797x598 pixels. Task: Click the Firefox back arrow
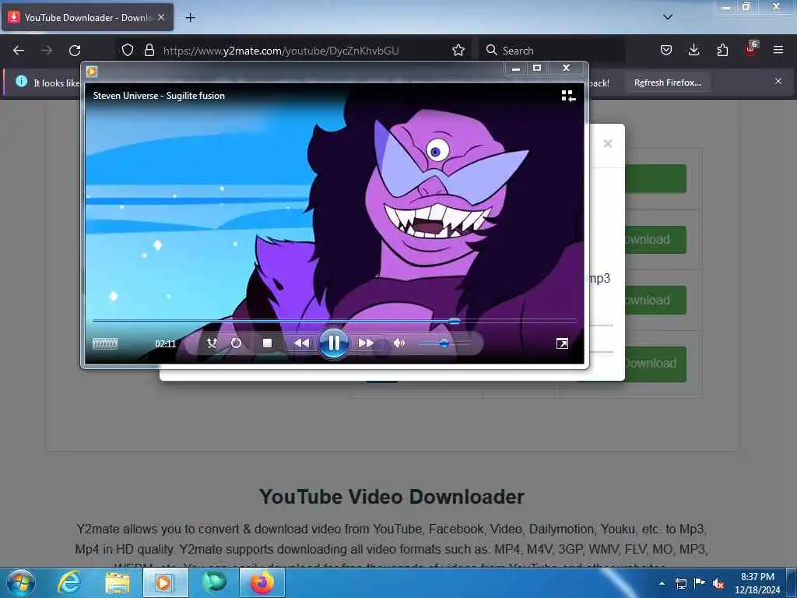tap(19, 51)
